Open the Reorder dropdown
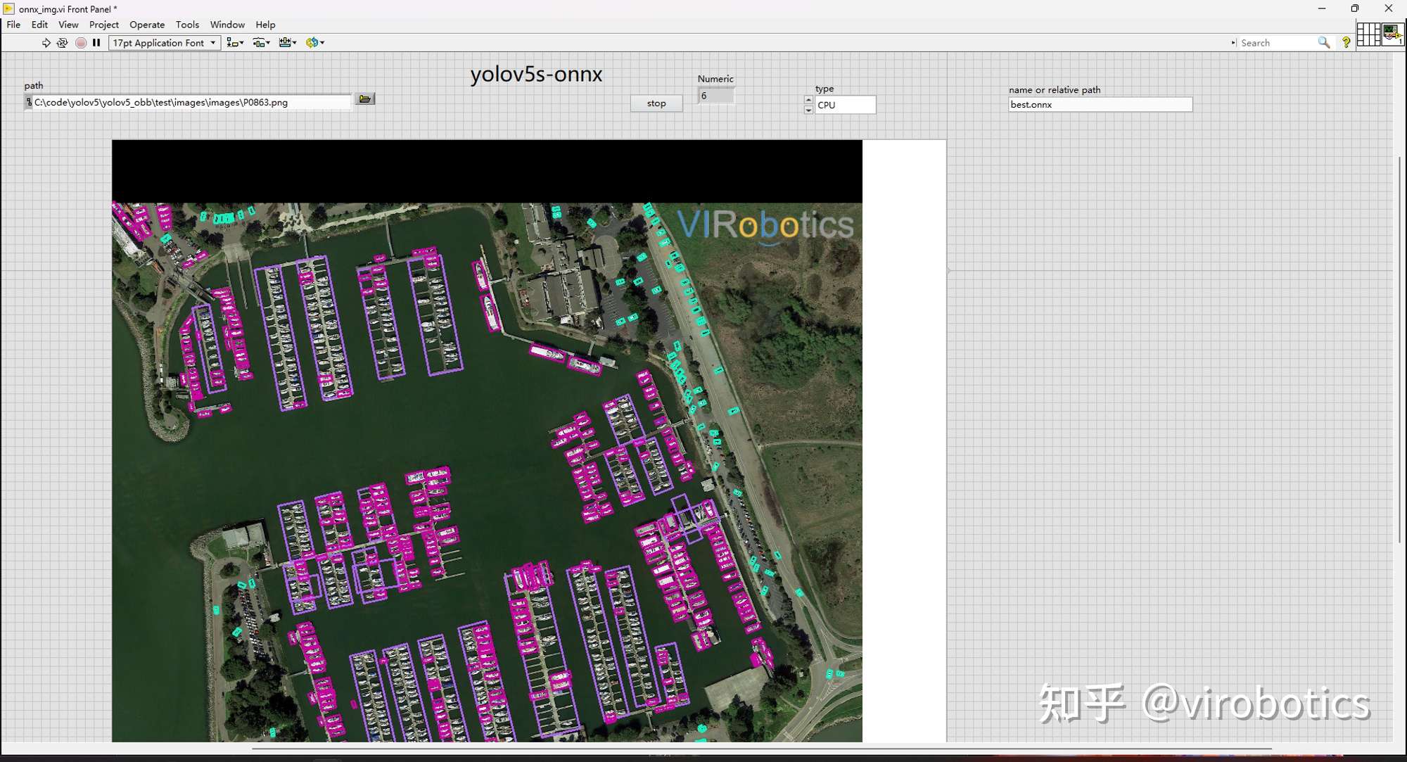This screenshot has height=762, width=1407. (x=315, y=43)
